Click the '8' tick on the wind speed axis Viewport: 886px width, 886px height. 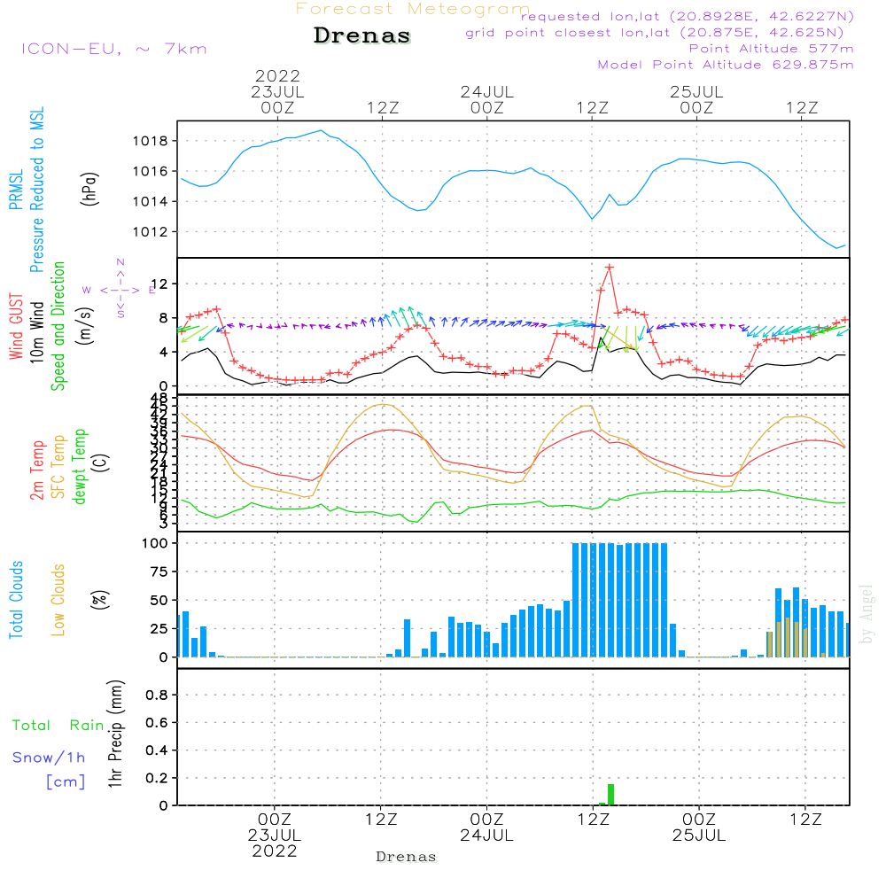(163, 318)
